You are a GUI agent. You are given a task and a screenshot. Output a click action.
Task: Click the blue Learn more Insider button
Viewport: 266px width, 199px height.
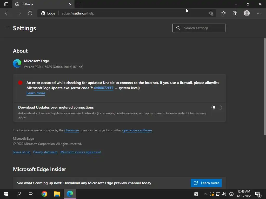pyautogui.click(x=206, y=183)
